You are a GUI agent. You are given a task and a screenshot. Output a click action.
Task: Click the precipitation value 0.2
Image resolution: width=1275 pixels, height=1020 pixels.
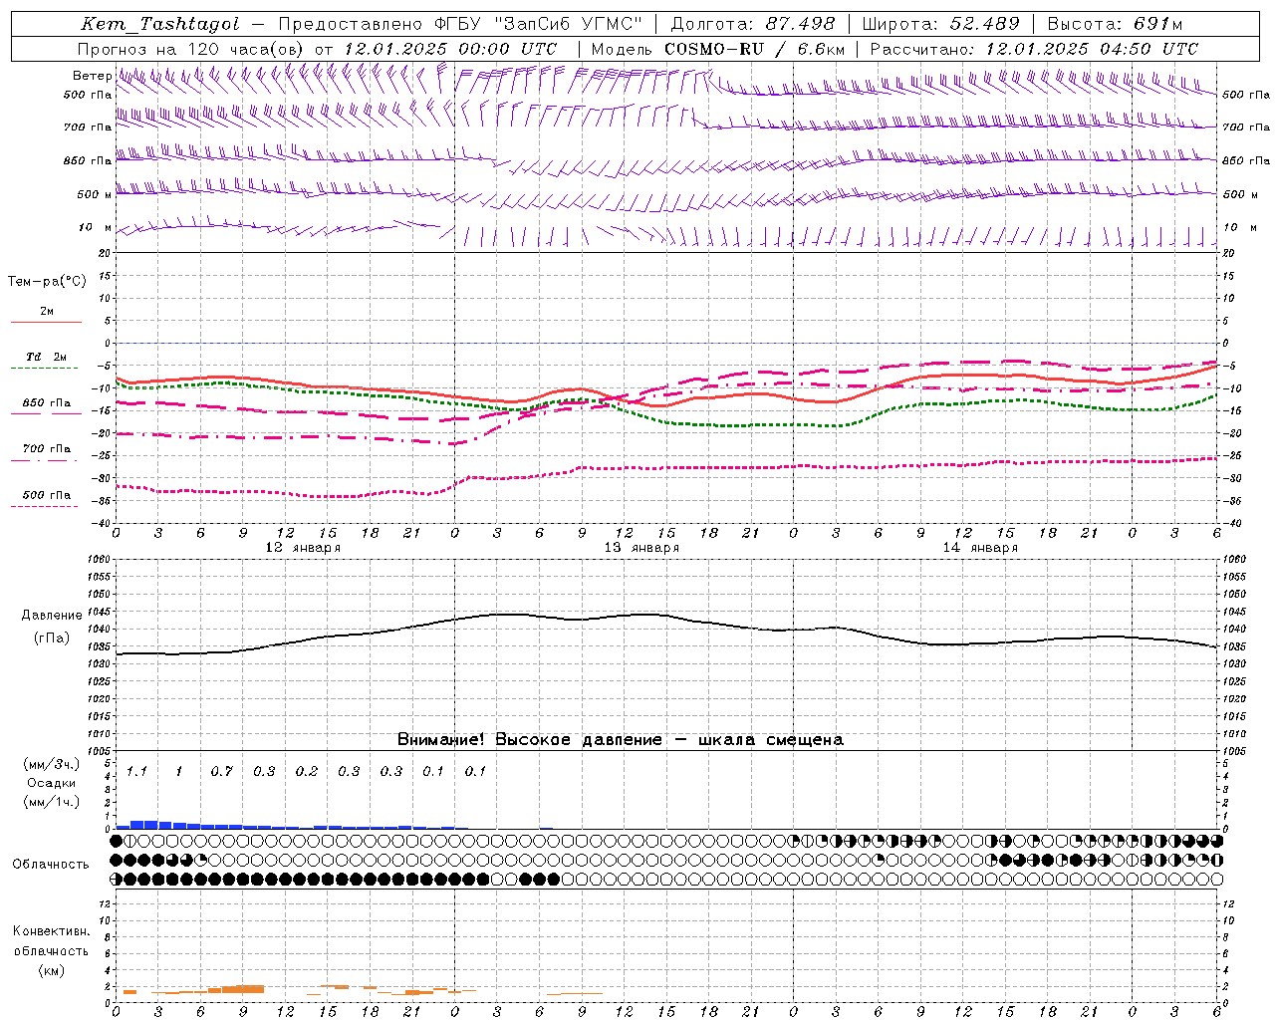pos(306,771)
